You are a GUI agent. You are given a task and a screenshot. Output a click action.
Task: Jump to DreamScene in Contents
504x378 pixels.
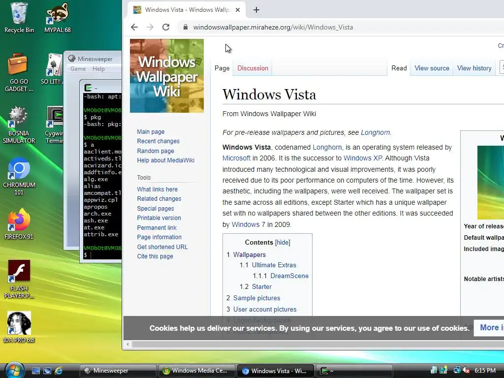[x=289, y=276]
